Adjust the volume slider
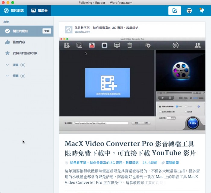The image size is (211, 193). tap(198, 98)
